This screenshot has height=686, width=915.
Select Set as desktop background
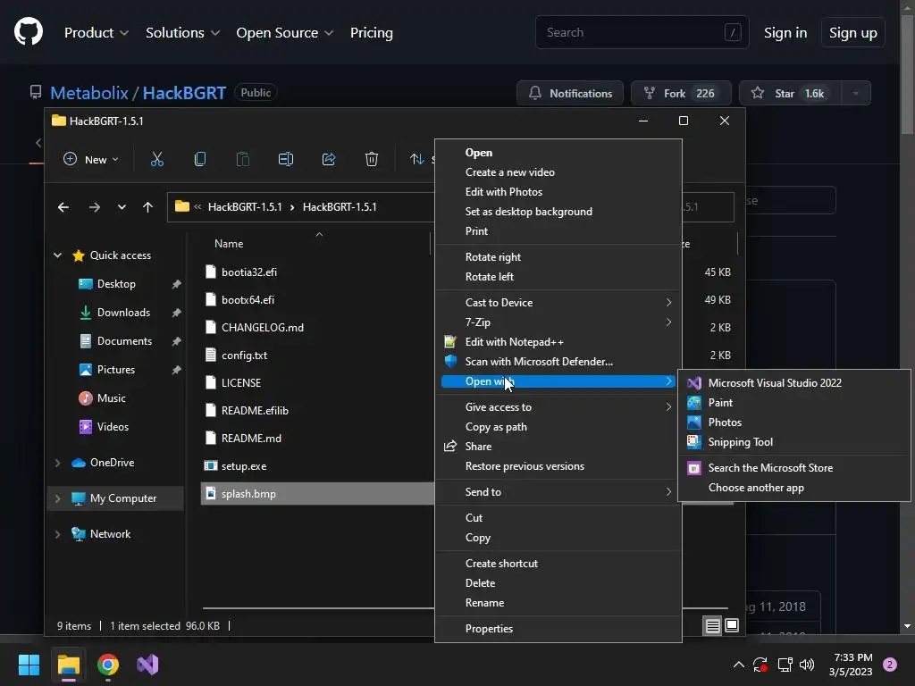click(x=558, y=213)
